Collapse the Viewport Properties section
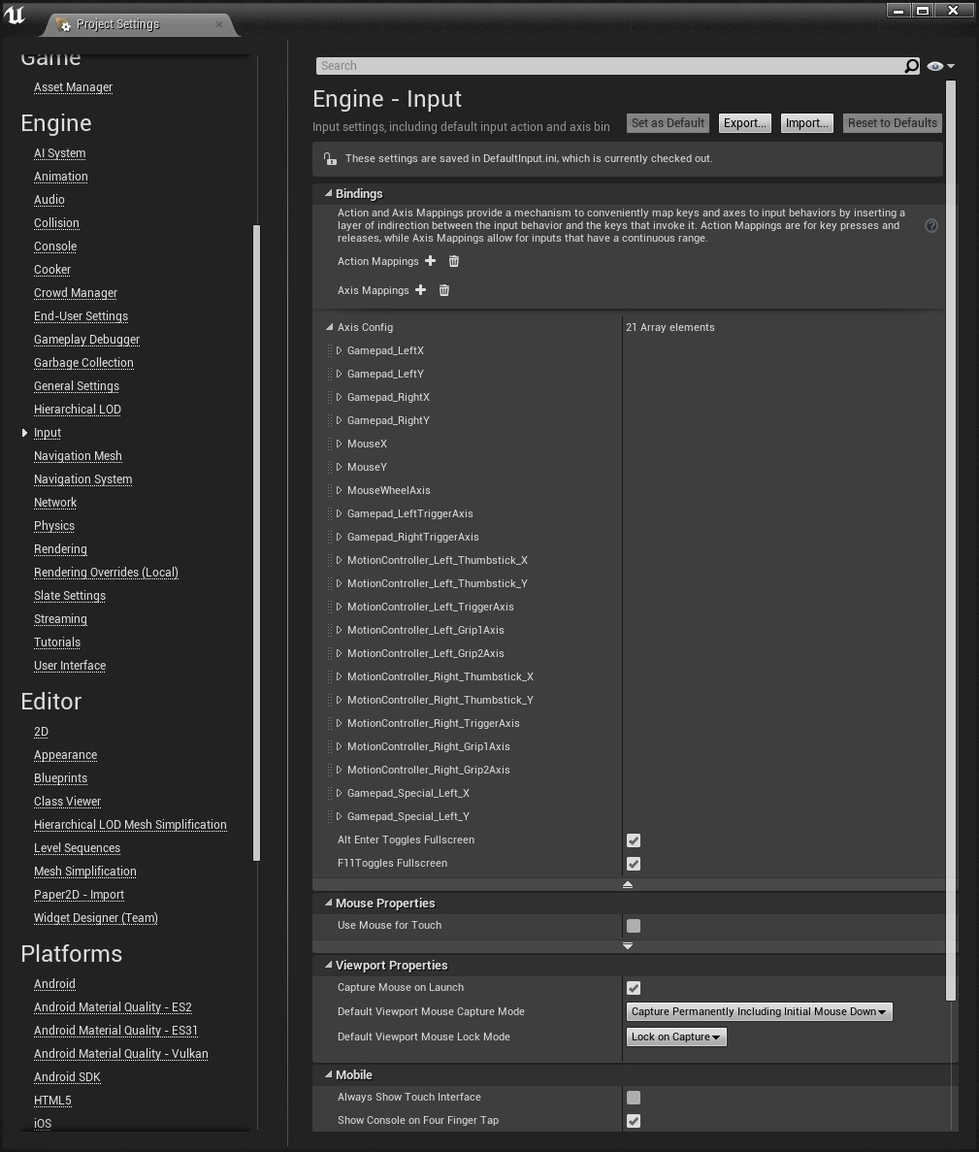 (328, 965)
